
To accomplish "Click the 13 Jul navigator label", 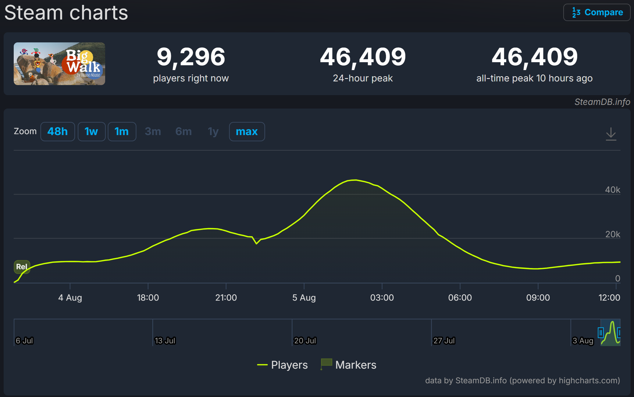I will 165,341.
